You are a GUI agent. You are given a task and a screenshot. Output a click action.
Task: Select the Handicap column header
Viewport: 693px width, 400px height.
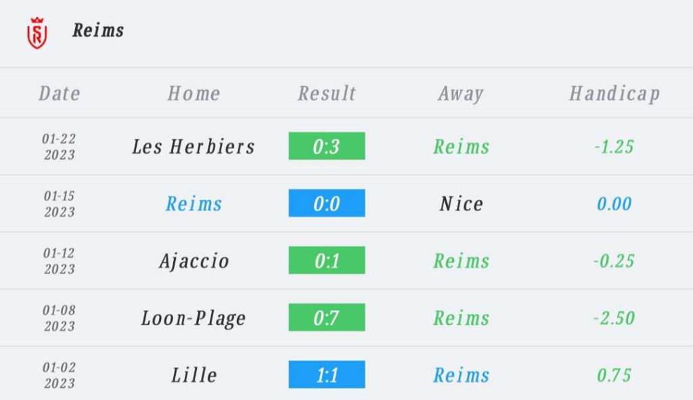pyautogui.click(x=614, y=93)
